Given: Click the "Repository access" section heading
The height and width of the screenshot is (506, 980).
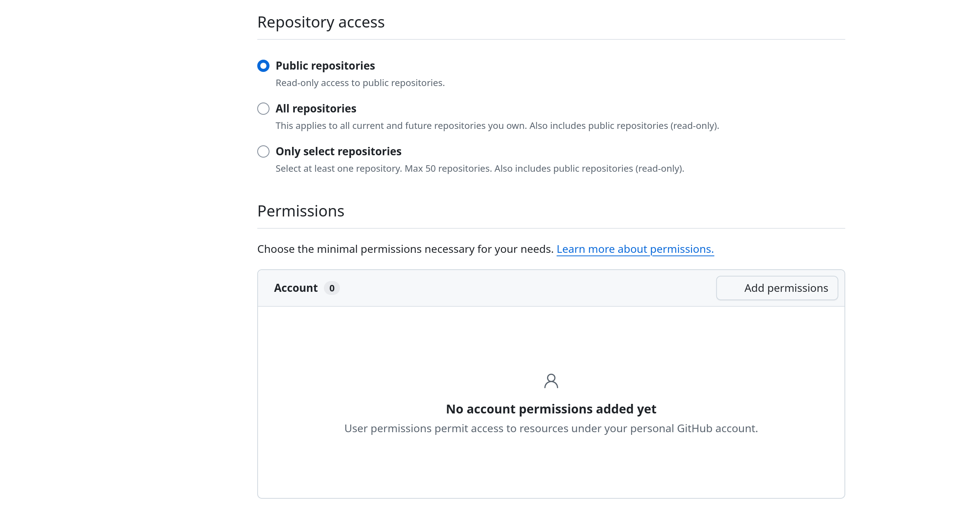Looking at the screenshot, I should pyautogui.click(x=321, y=22).
